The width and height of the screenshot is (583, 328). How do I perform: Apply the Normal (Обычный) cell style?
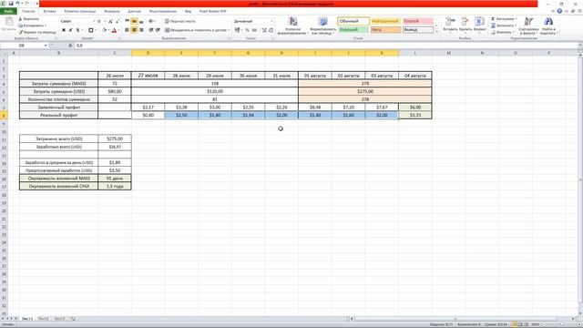353,21
